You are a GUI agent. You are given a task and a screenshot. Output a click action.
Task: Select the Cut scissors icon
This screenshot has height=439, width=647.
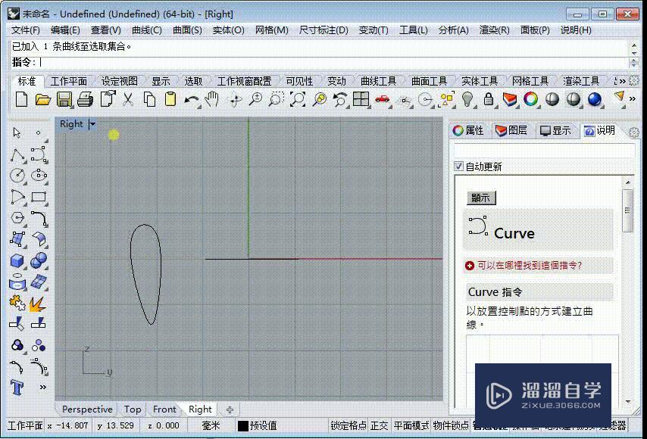(128, 99)
